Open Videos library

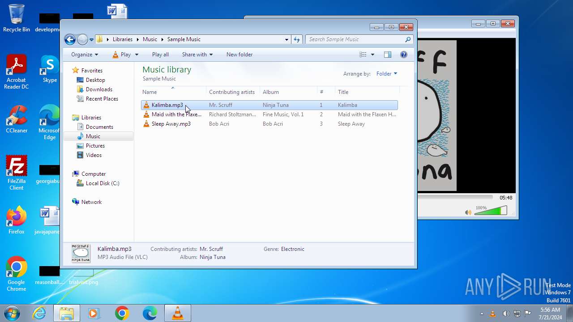pos(94,155)
